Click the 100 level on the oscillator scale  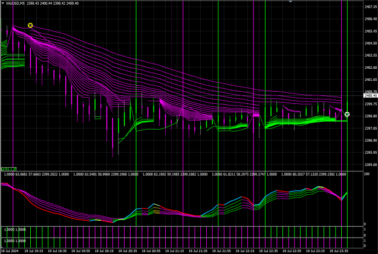pos(367,174)
